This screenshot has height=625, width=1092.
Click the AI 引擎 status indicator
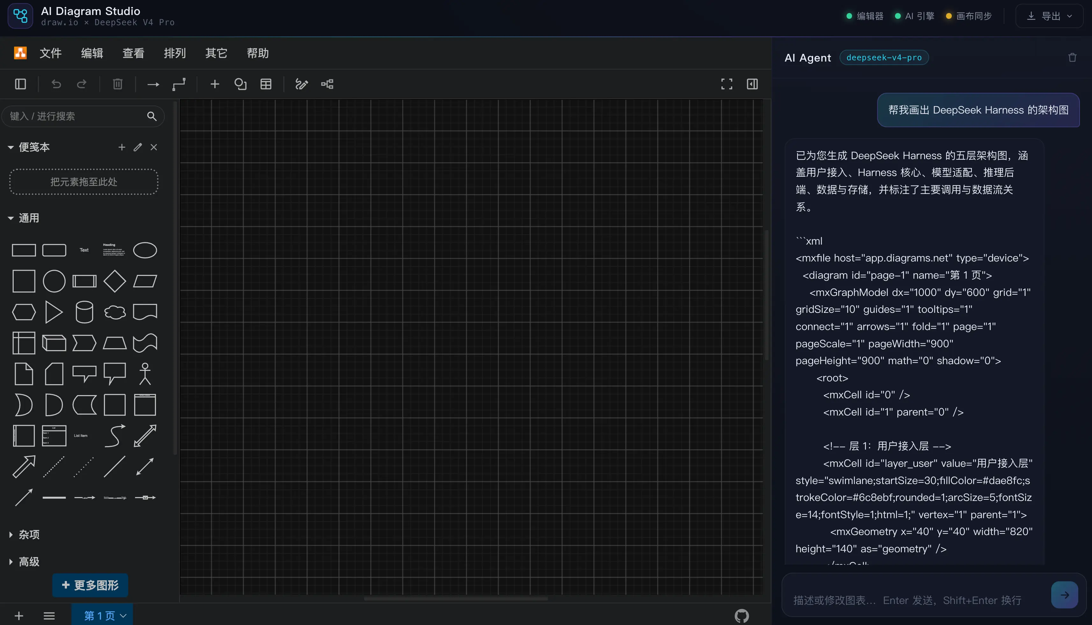[914, 16]
